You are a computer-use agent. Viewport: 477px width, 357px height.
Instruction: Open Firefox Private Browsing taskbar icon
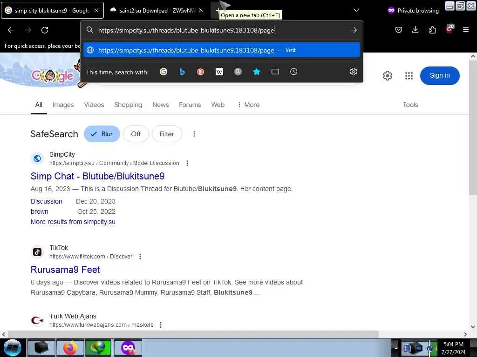click(128, 348)
